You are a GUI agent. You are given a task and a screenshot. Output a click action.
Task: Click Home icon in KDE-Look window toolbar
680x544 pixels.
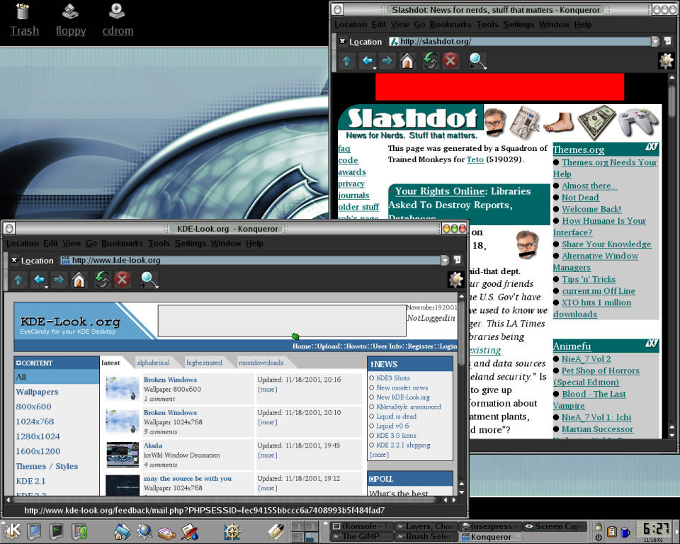tap(79, 280)
